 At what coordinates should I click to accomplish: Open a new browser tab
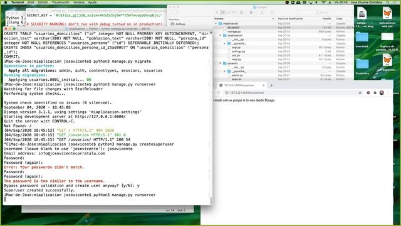pyautogui.click(x=271, y=85)
